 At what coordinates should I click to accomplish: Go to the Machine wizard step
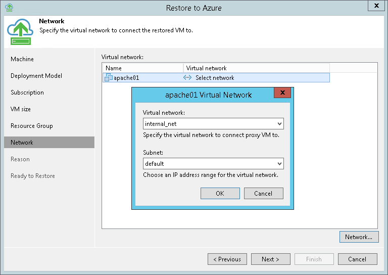pos(22,59)
